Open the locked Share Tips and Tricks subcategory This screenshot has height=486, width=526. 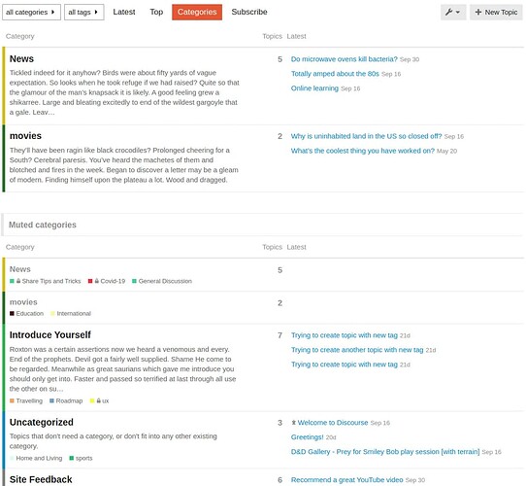tap(46, 281)
